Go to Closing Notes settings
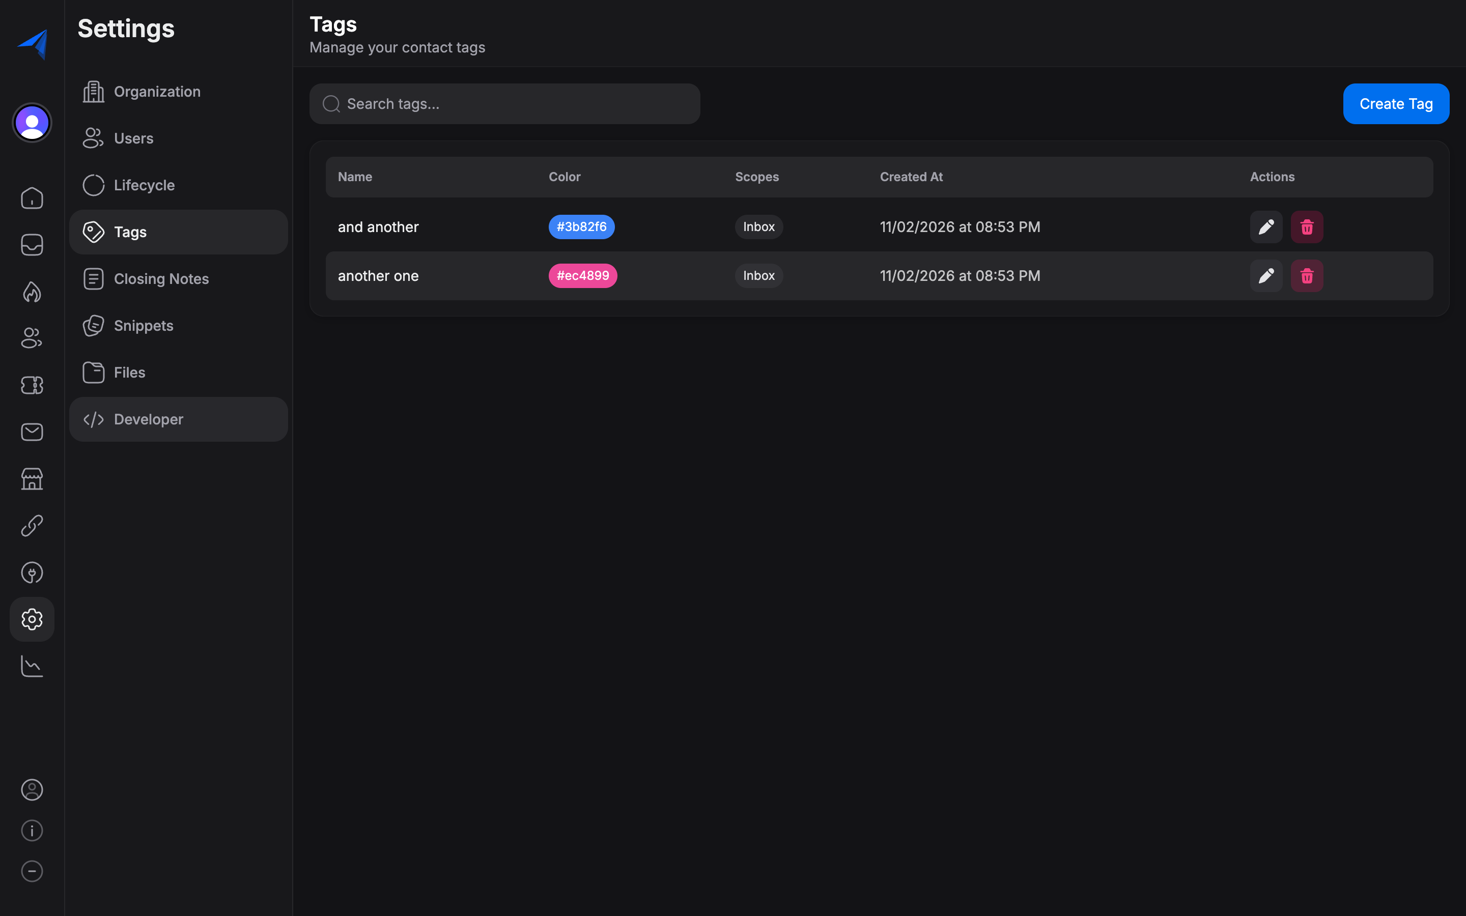Viewport: 1466px width, 916px height. click(x=161, y=279)
